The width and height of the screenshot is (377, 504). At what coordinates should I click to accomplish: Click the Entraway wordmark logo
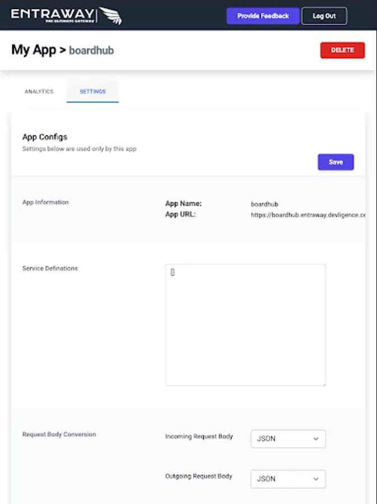tap(53, 15)
